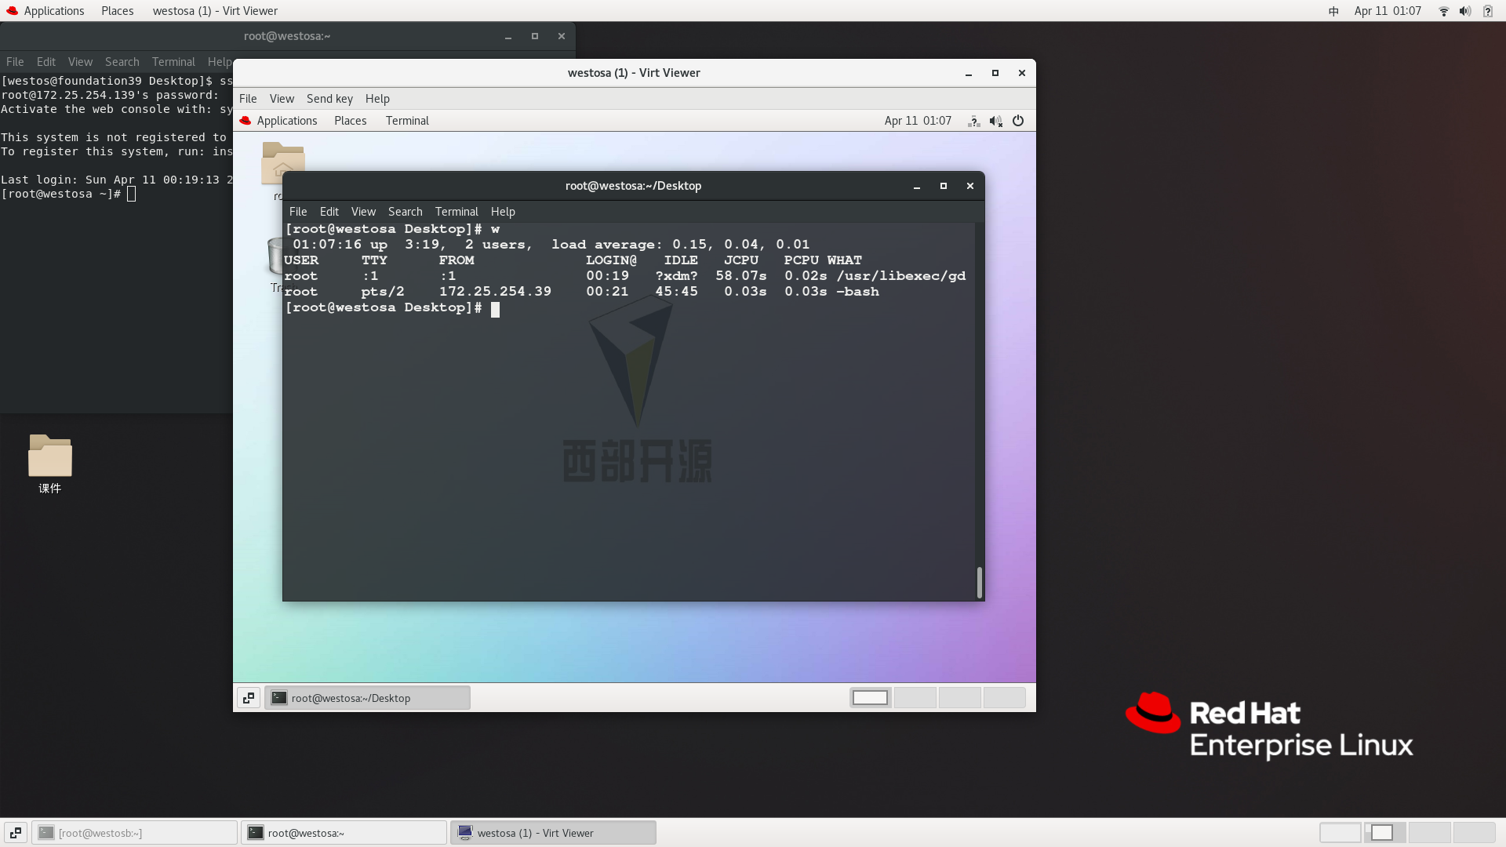This screenshot has width=1506, height=847.
Task: Minimize the Virt Viewer window
Action: (x=969, y=73)
